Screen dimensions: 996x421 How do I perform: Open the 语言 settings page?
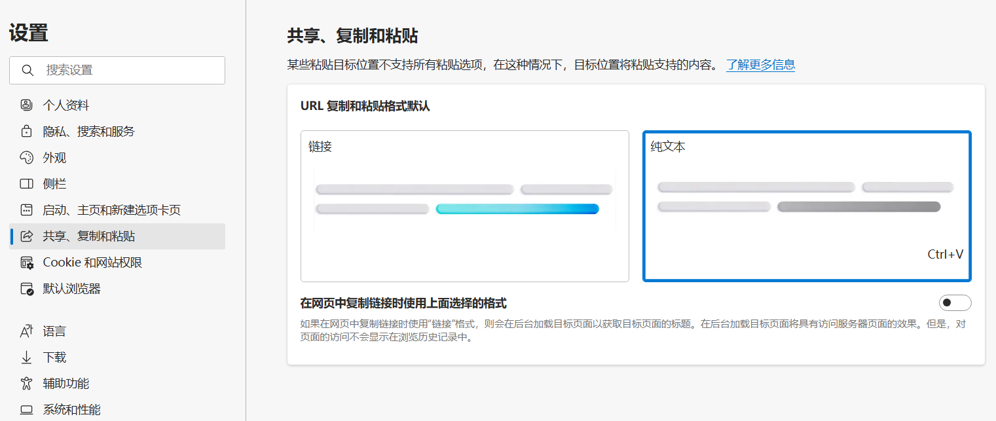(54, 331)
